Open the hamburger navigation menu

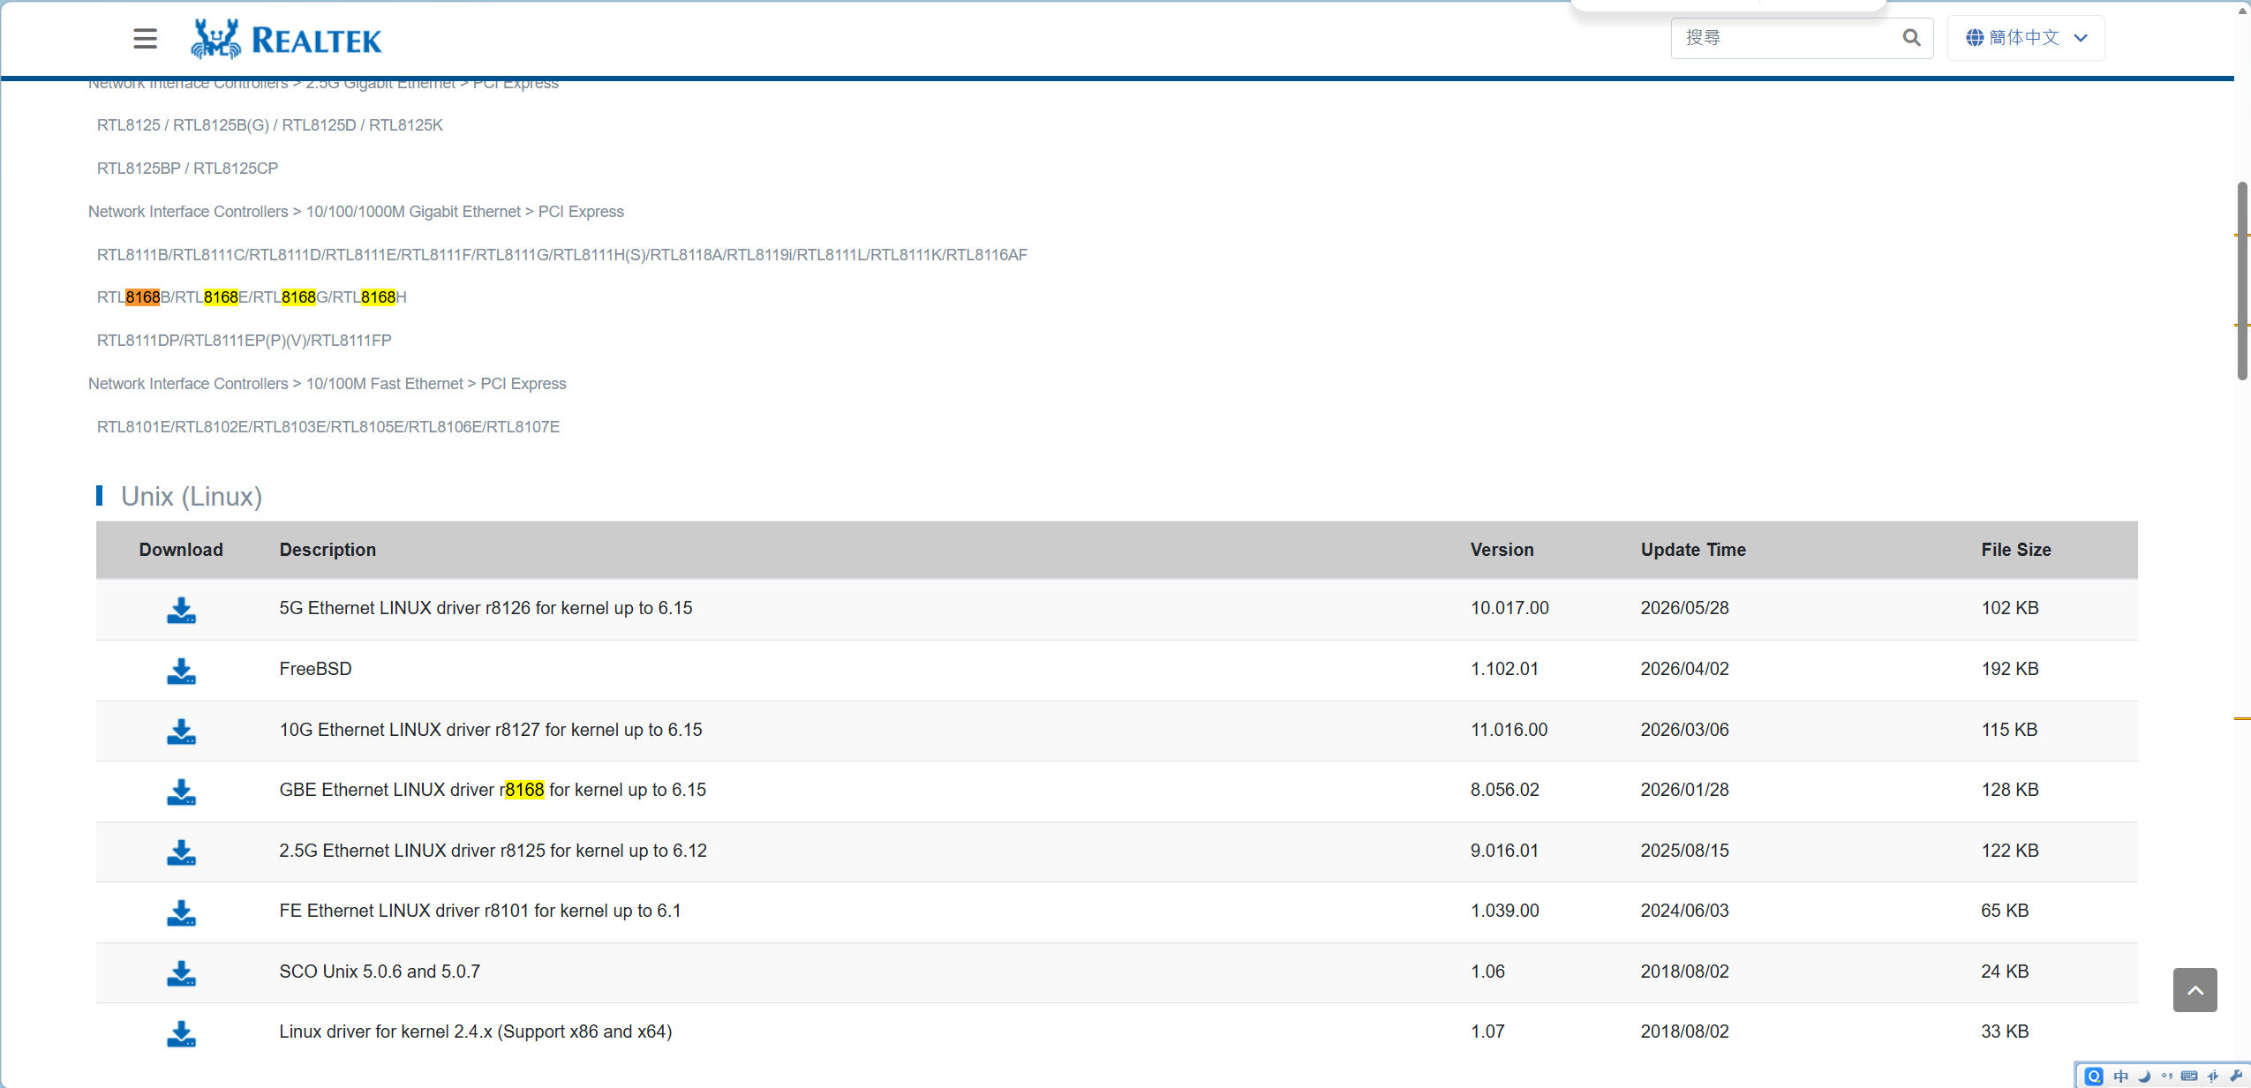(146, 39)
